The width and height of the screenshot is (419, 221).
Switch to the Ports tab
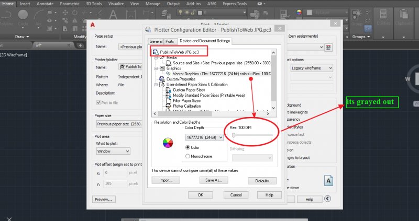pos(170,41)
